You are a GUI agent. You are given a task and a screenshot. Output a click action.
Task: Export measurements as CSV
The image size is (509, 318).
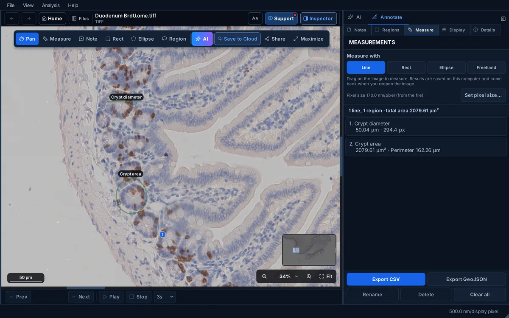(386, 279)
